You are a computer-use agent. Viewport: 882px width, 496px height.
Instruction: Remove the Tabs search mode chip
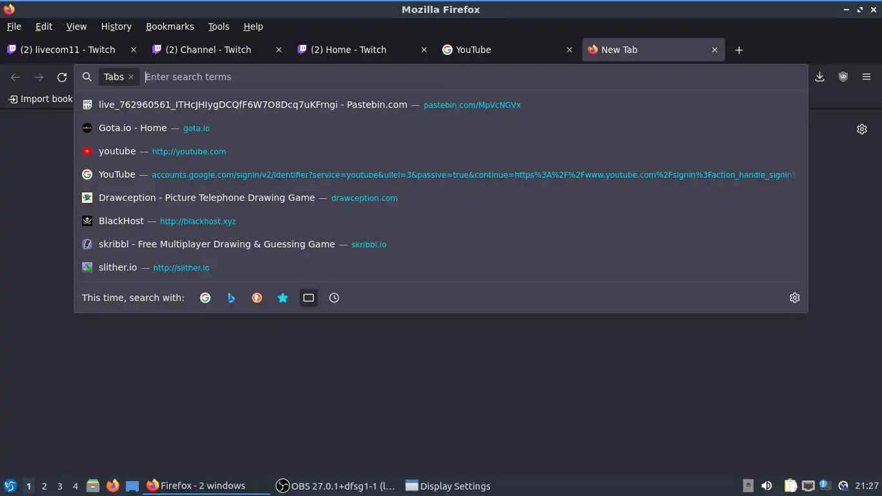pos(131,77)
